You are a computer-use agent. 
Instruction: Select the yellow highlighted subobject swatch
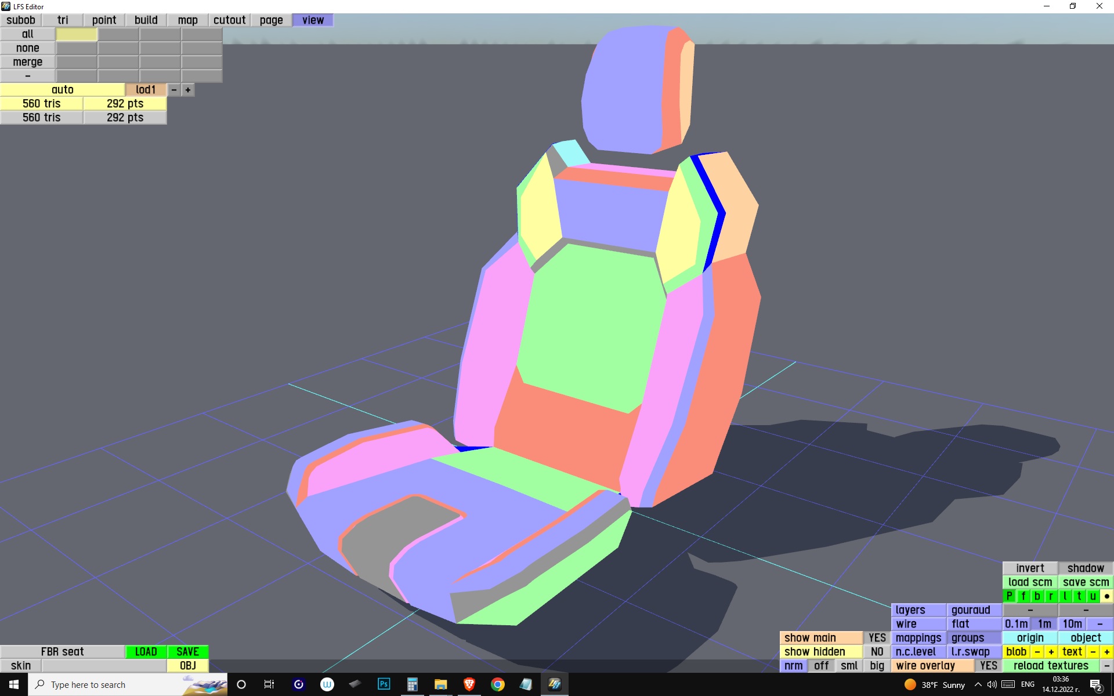[x=77, y=34]
